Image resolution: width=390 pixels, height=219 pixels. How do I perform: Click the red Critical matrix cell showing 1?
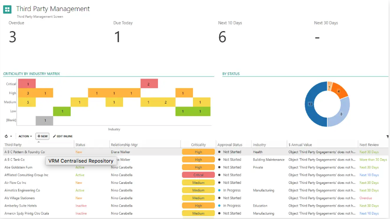(x=27, y=84)
